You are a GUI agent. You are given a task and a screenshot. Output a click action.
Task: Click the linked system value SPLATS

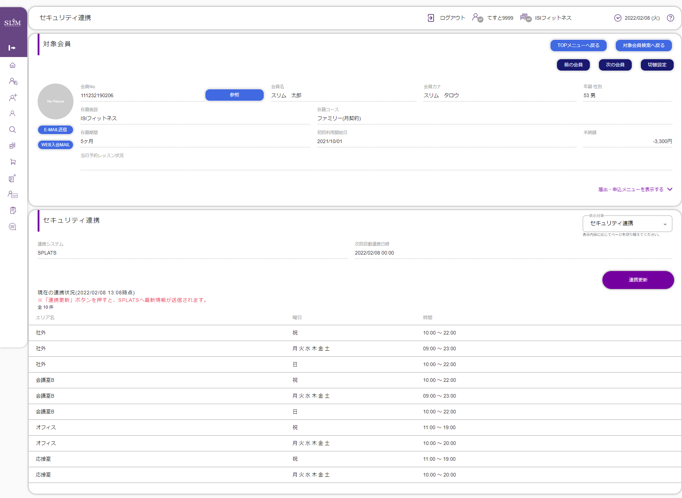tap(47, 253)
